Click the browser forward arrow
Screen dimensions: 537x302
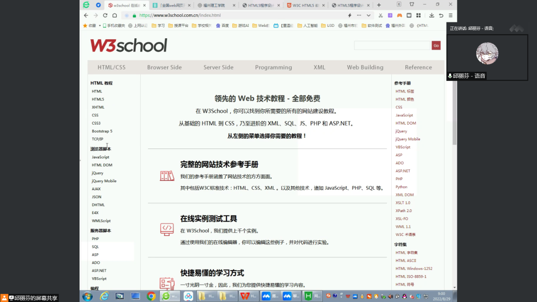click(x=95, y=15)
